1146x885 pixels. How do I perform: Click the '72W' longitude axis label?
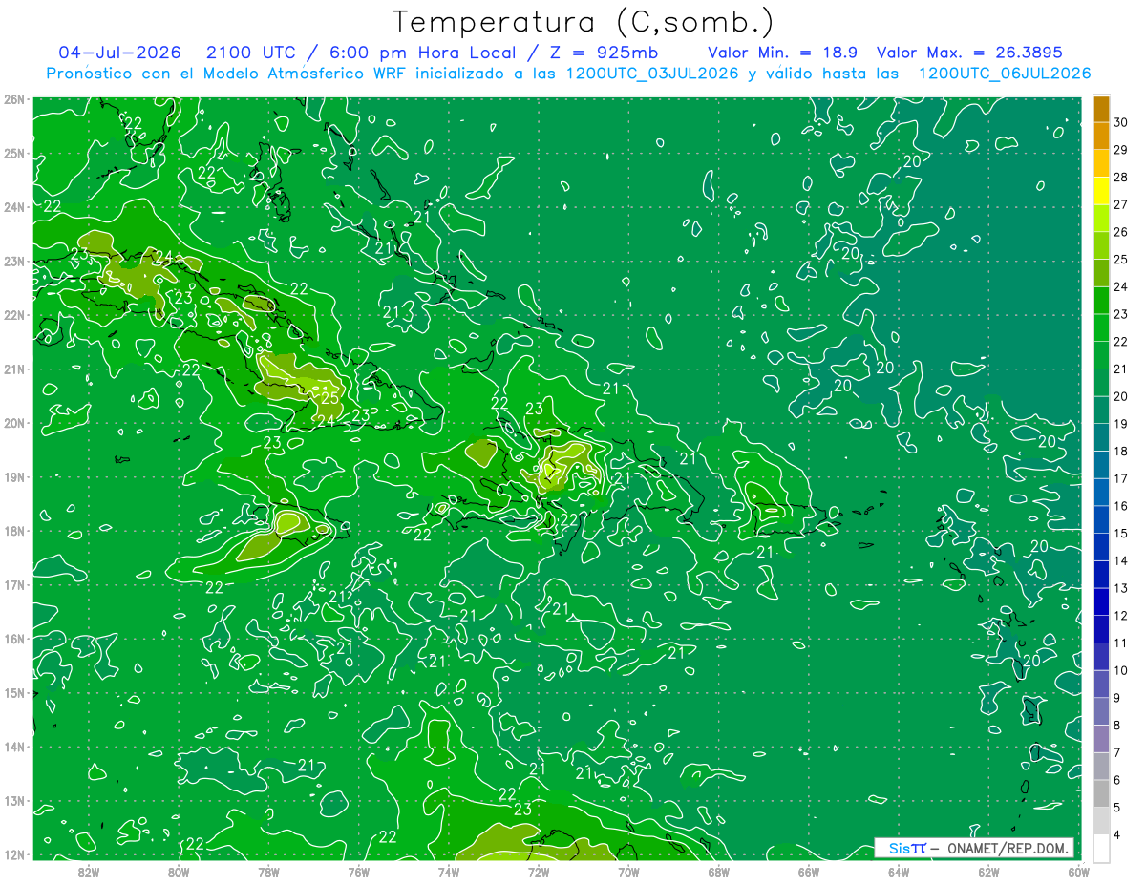pyautogui.click(x=539, y=872)
